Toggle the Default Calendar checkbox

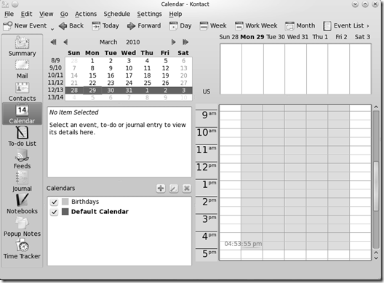(x=54, y=212)
